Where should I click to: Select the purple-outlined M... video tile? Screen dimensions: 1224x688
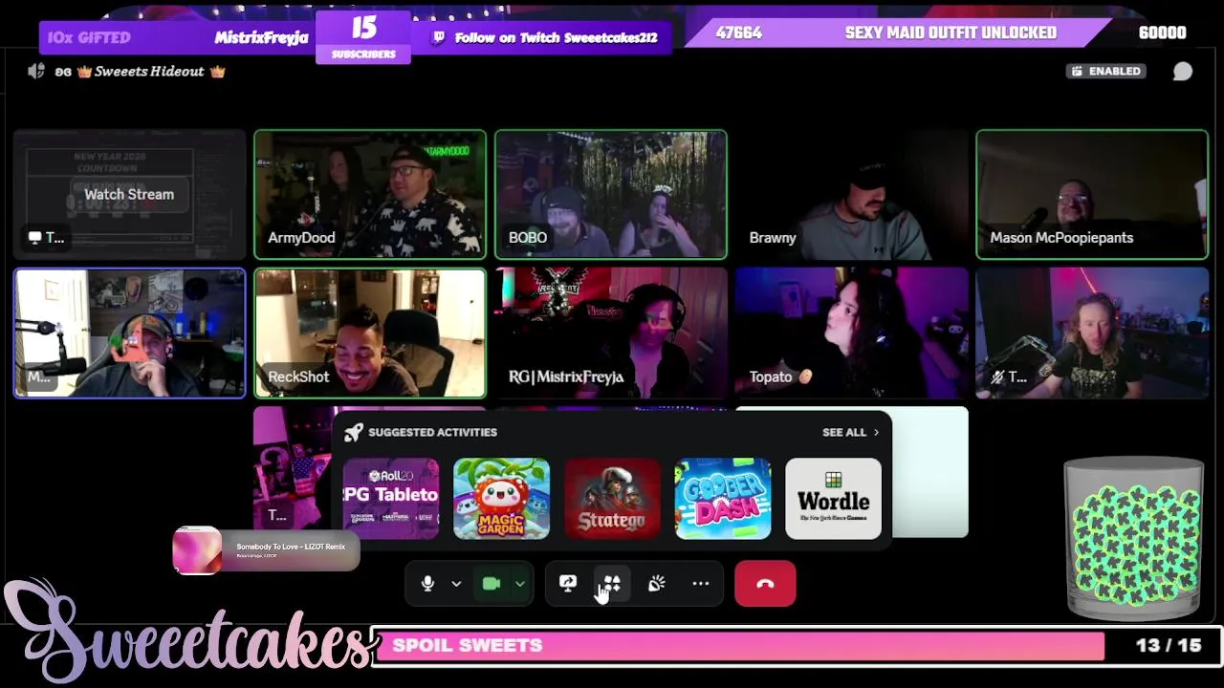point(129,333)
